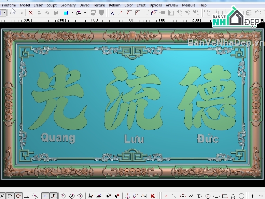Open the Help menu
265x199 pixels.
203,5
